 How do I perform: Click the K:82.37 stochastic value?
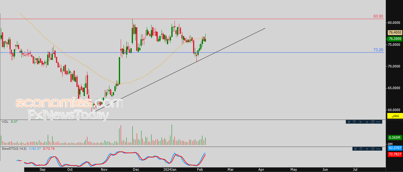click(x=35, y=148)
